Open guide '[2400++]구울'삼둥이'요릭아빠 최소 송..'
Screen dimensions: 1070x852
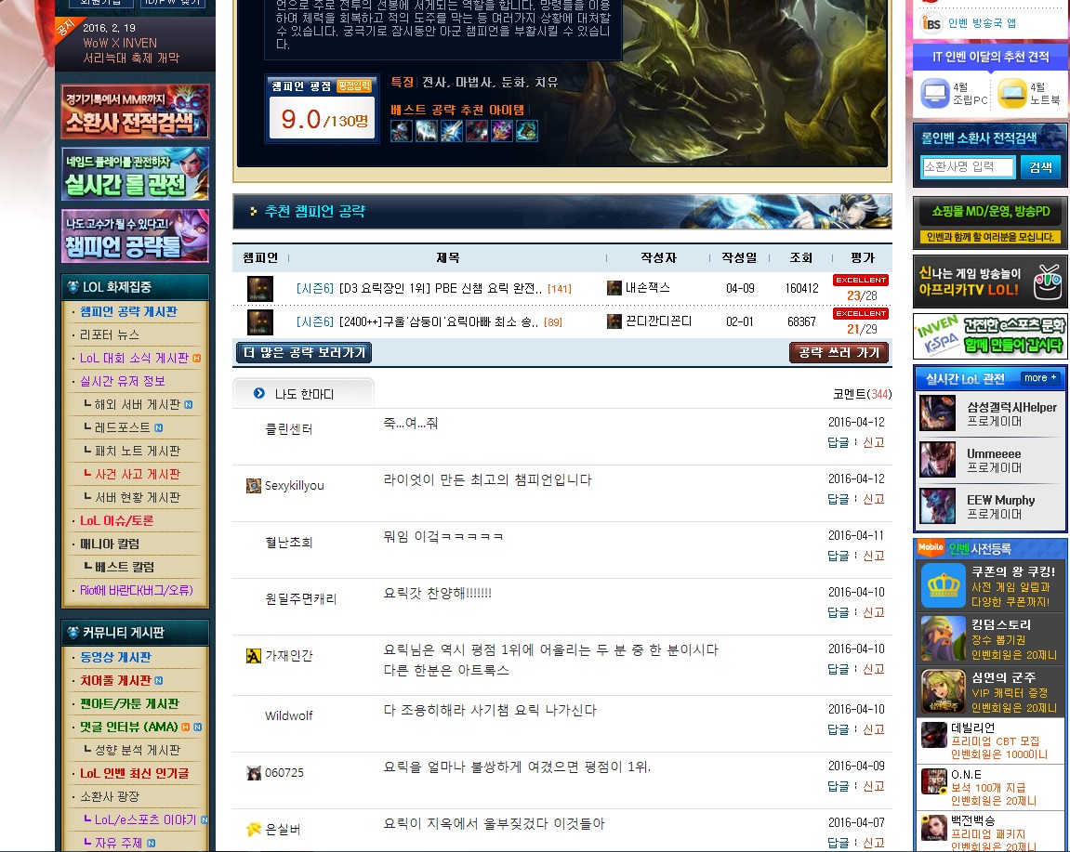click(438, 322)
